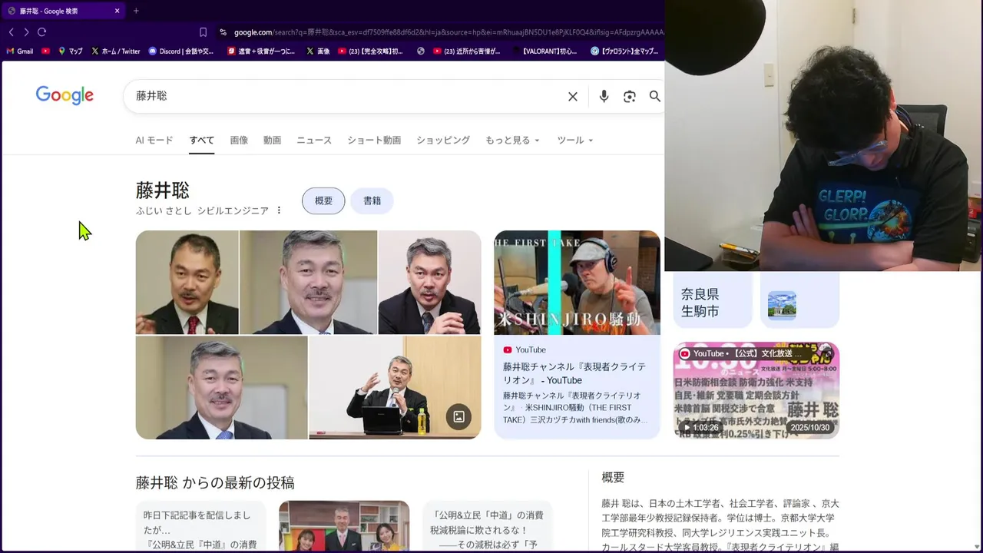This screenshot has width=983, height=553.
Task: Open the lecture photo with laptop
Action: [395, 388]
